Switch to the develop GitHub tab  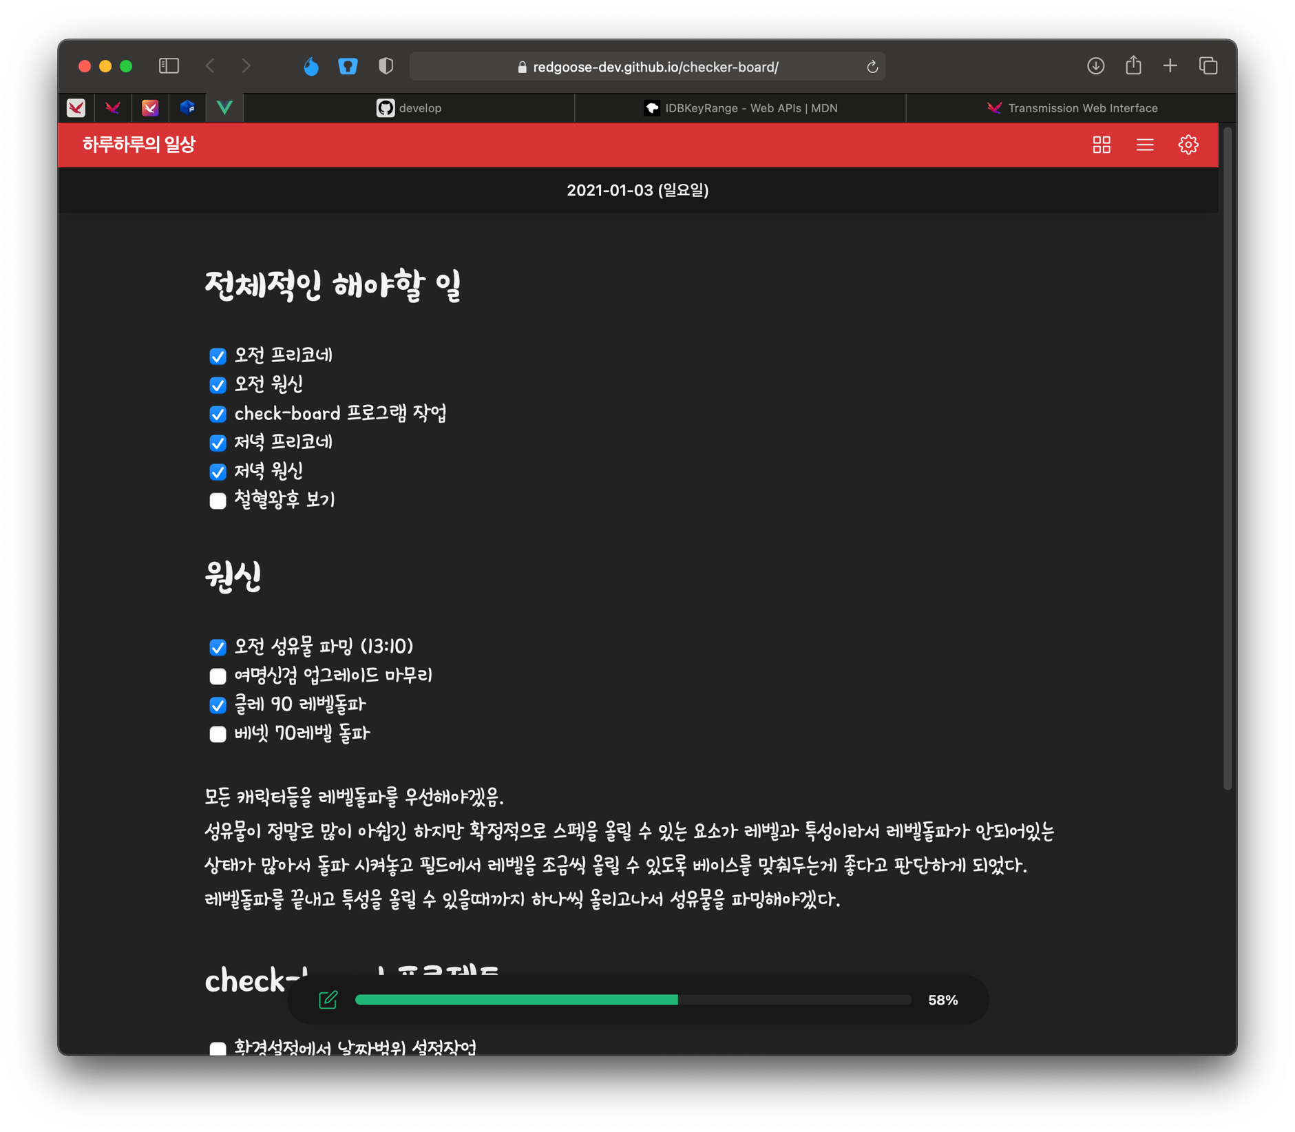click(x=409, y=108)
